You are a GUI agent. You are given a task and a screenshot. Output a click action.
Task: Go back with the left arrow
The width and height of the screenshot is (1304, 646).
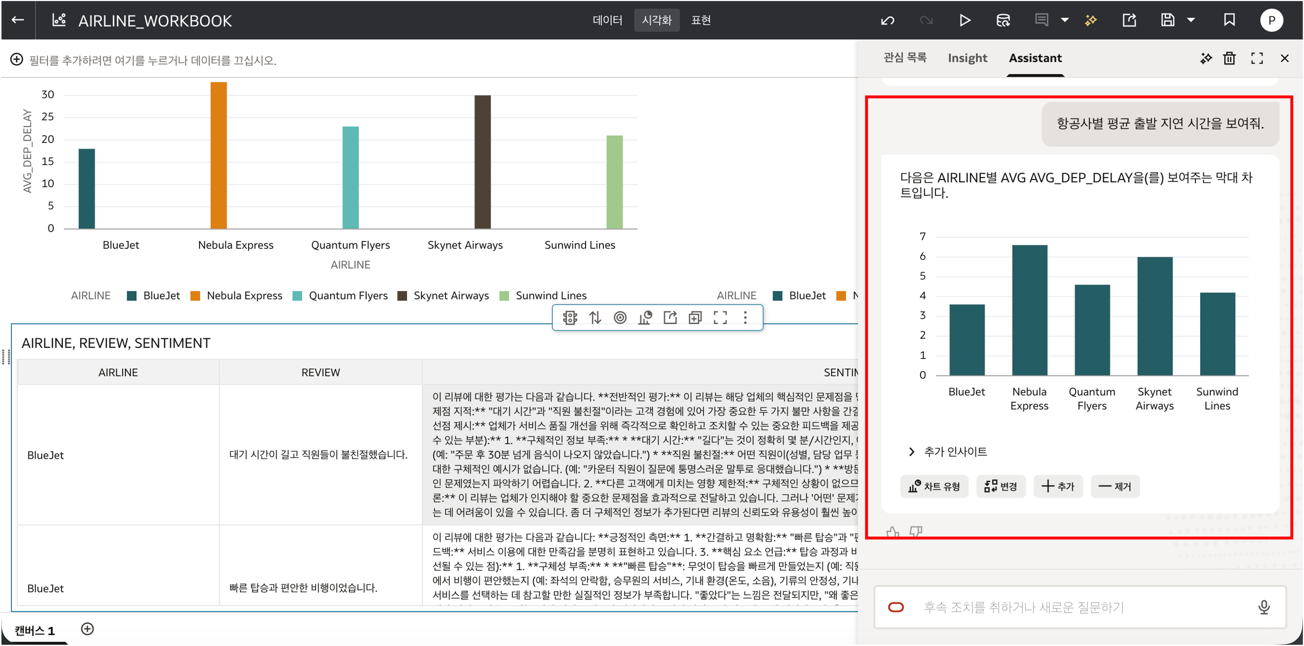(x=18, y=20)
